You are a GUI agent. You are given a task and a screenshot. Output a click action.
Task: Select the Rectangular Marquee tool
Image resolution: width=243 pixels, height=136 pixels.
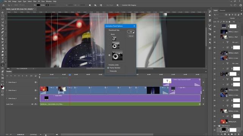point(3,16)
